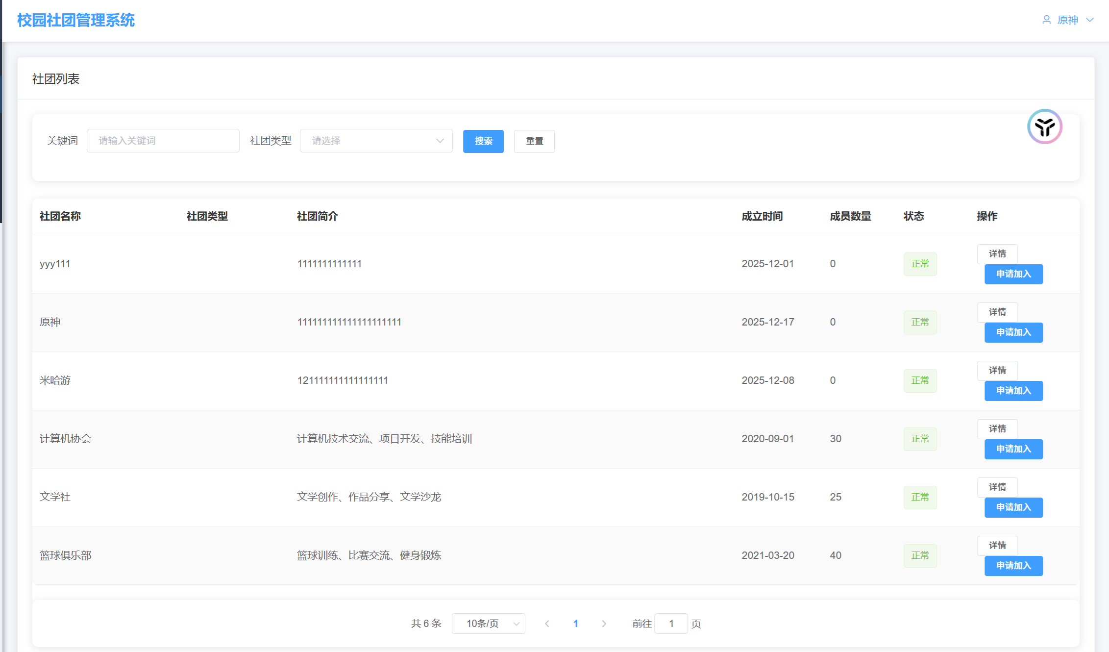This screenshot has width=1109, height=652.
Task: Click the 前往 page jump input
Action: [x=671, y=624]
